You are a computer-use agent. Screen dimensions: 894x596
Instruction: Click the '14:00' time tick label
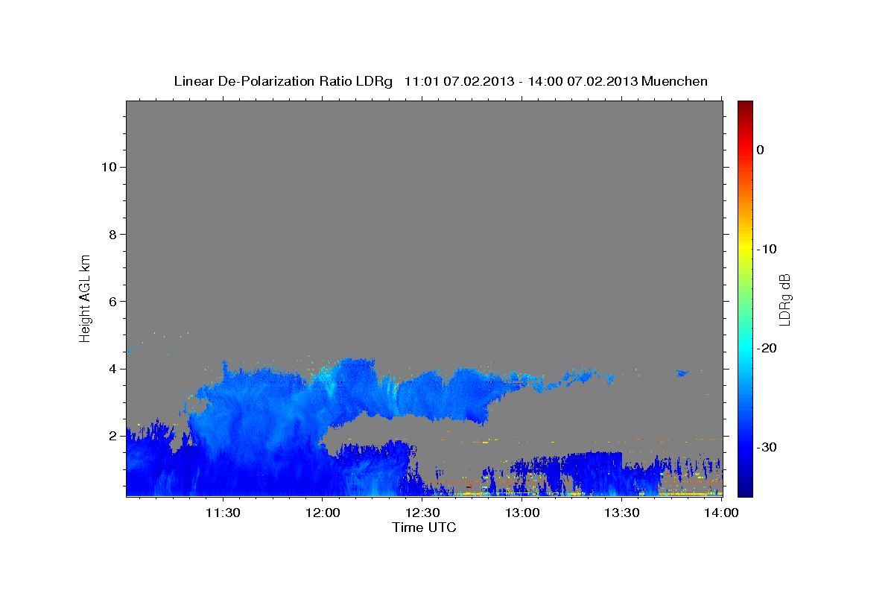pyautogui.click(x=721, y=513)
